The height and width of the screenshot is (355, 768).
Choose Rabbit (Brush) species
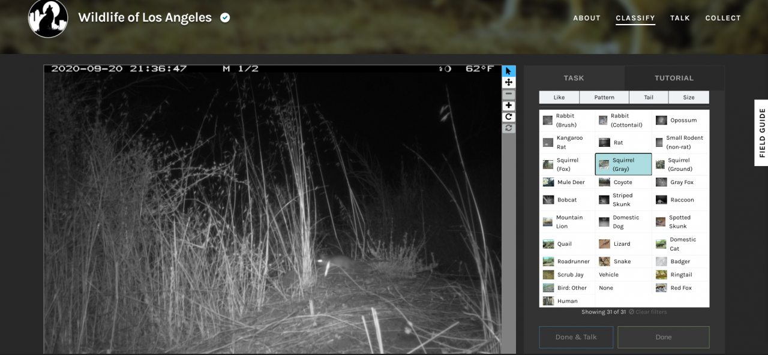[567, 121]
